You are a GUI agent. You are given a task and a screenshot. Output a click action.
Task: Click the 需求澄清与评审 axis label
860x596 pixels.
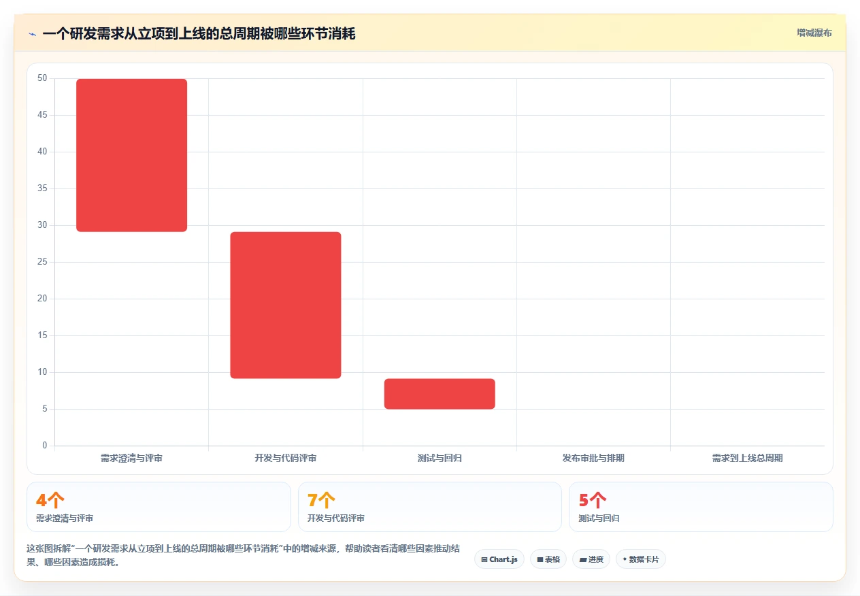(131, 458)
